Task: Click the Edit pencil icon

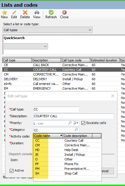Action: (x=14, y=12)
